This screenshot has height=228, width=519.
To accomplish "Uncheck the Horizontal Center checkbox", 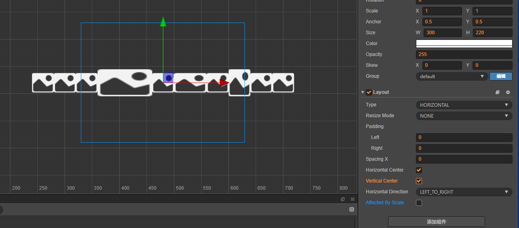I will (419, 170).
